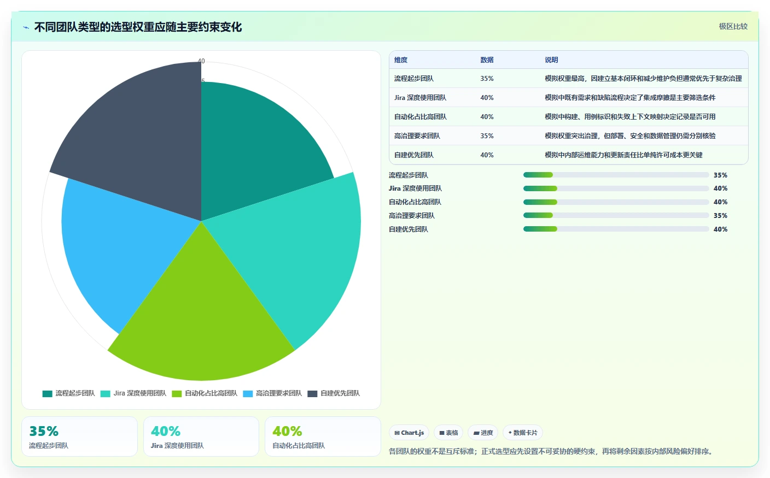This screenshot has width=770, height=478.
Task: Select the Chart.js tag chip
Action: click(409, 433)
